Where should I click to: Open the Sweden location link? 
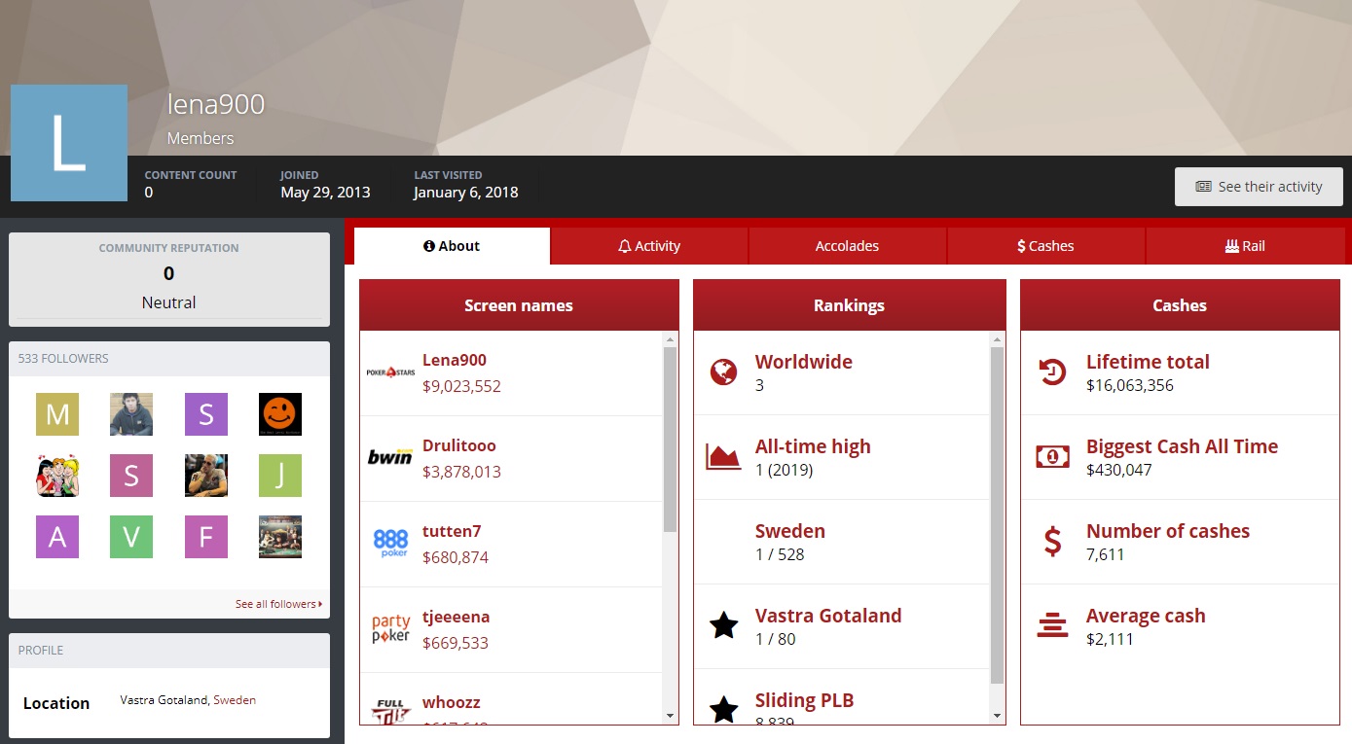235,700
